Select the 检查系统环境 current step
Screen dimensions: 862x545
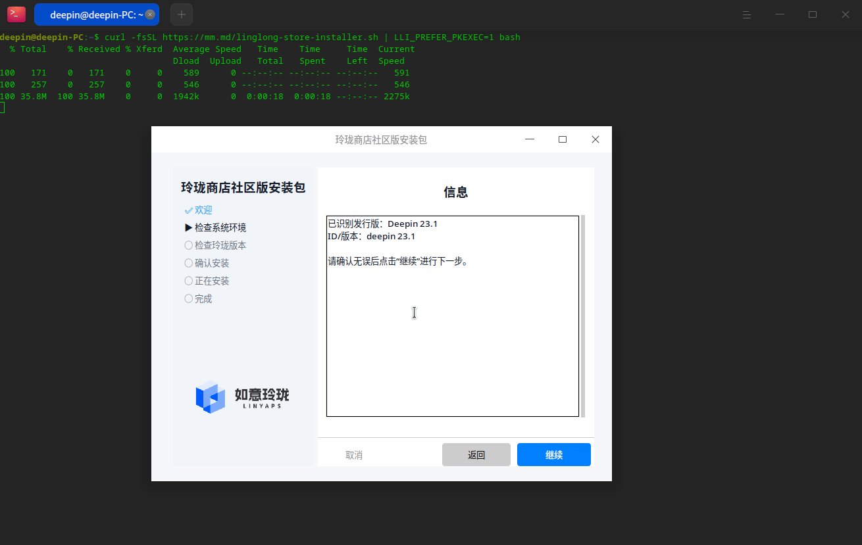pos(216,227)
